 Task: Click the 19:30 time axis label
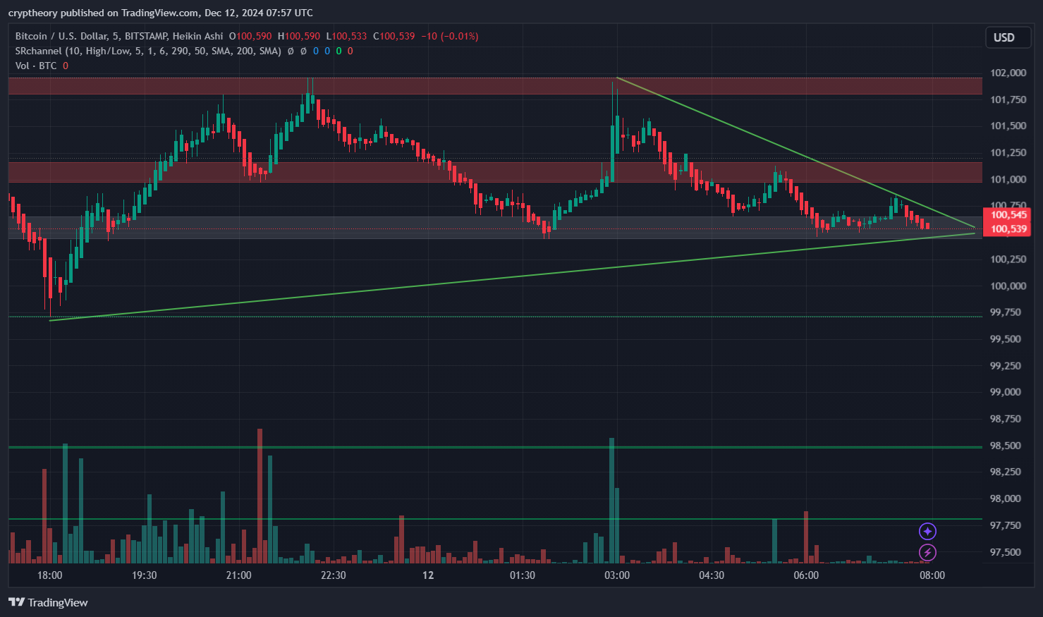[145, 575]
